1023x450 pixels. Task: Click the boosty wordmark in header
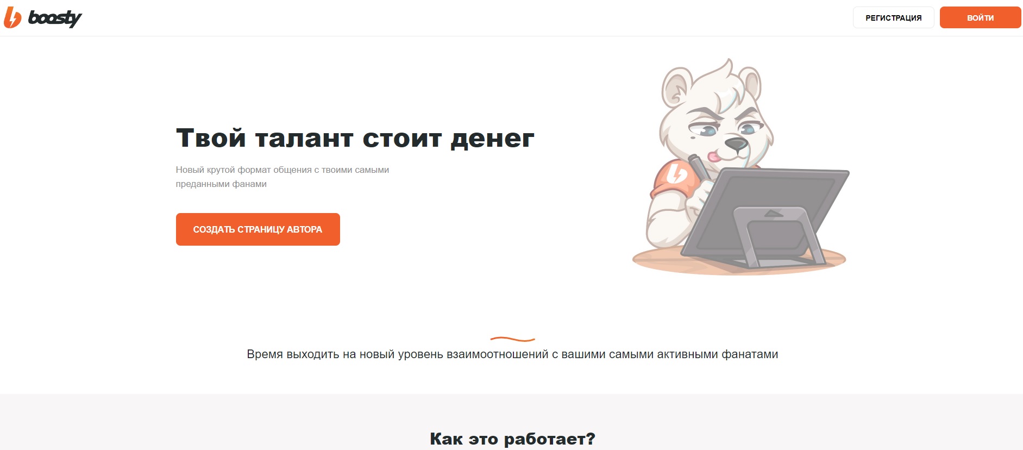(x=55, y=18)
